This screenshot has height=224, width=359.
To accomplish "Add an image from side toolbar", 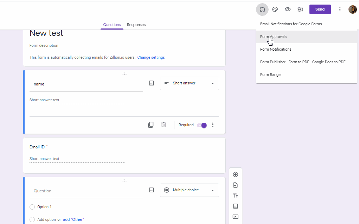I will click(235, 206).
